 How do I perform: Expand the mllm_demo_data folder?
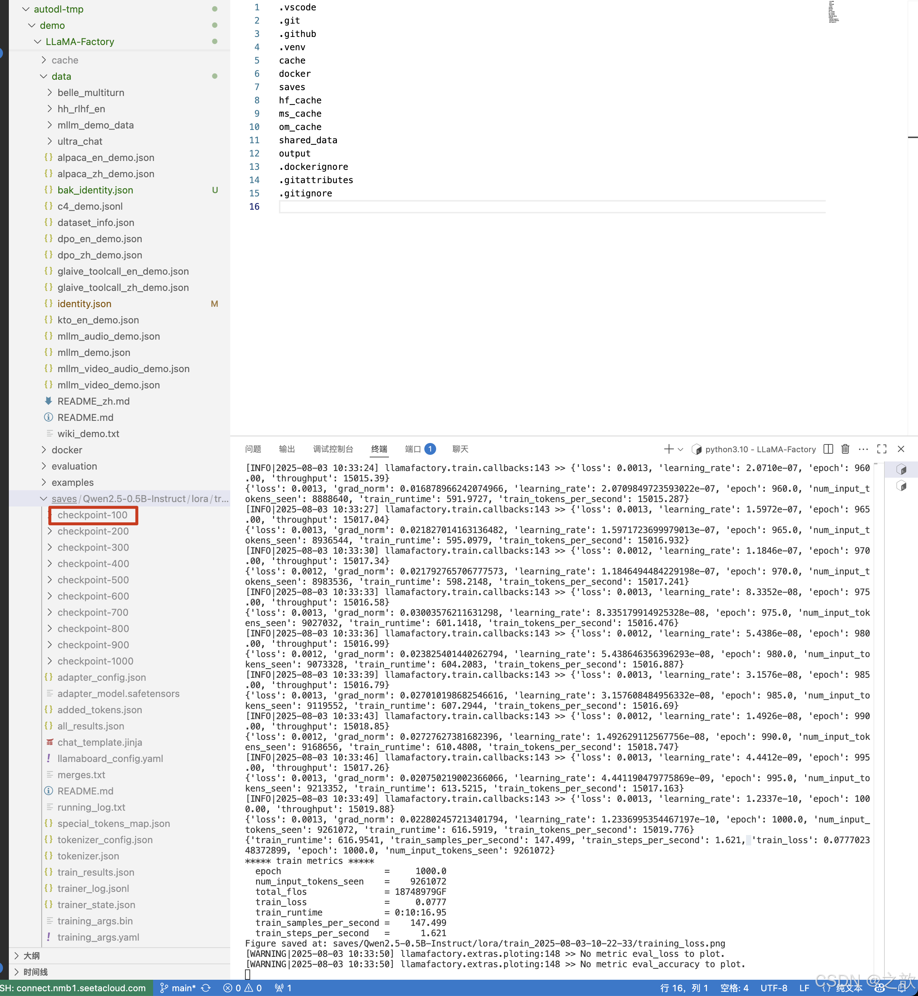pyautogui.click(x=50, y=125)
